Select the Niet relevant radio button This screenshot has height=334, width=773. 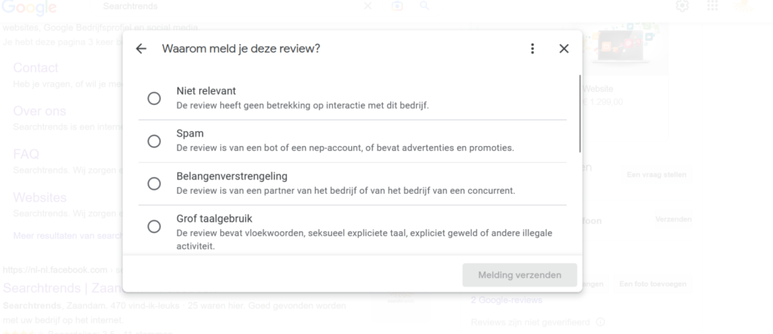(x=154, y=99)
